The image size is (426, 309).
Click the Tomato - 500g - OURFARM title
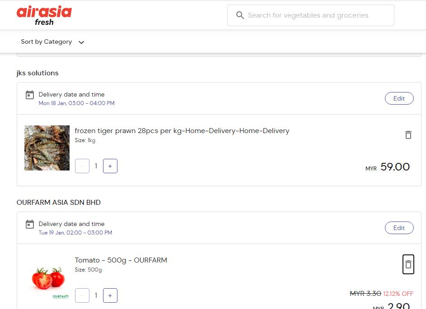pos(121,260)
